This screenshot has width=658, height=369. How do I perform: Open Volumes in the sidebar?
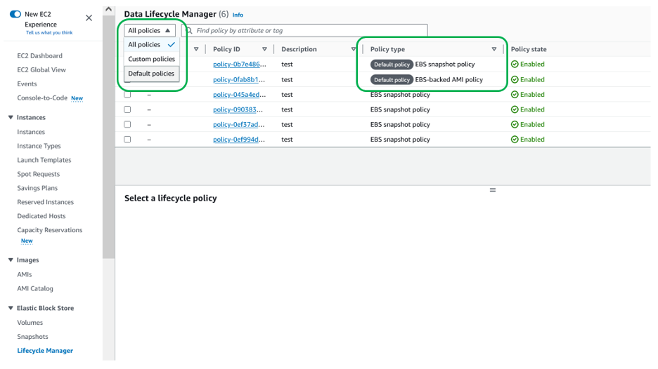click(30, 323)
